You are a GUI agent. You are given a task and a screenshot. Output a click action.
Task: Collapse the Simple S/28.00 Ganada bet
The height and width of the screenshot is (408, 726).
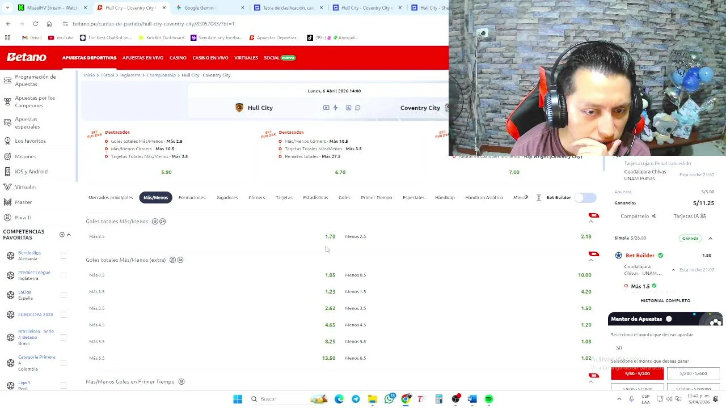710,239
